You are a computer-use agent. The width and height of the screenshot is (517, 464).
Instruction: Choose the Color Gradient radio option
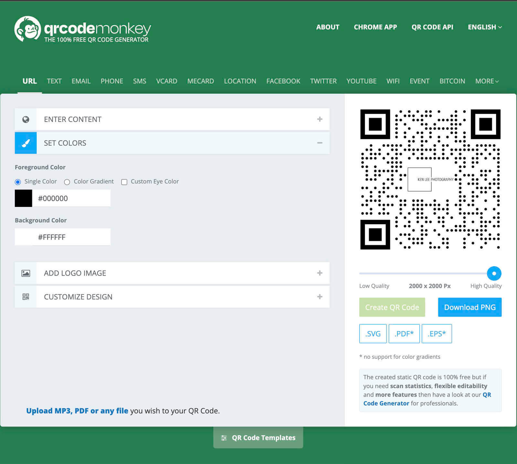pos(67,182)
